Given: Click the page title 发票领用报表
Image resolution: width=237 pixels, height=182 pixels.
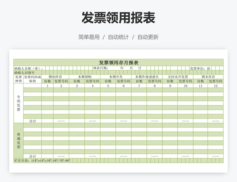Looking at the screenshot, I should [x=118, y=18].
